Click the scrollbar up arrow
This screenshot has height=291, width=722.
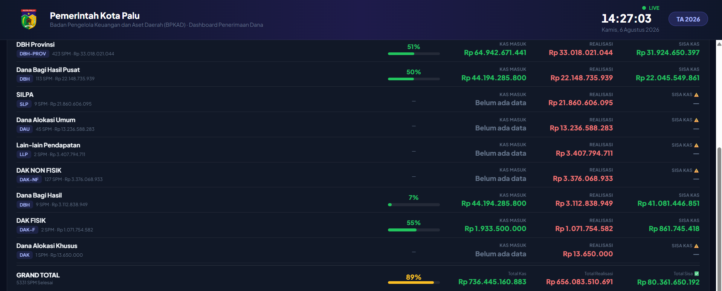click(719, 44)
